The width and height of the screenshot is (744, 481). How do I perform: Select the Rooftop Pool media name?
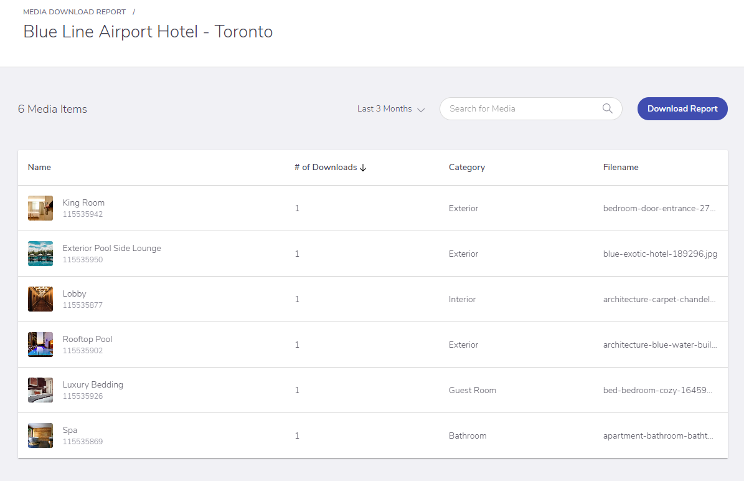87,339
